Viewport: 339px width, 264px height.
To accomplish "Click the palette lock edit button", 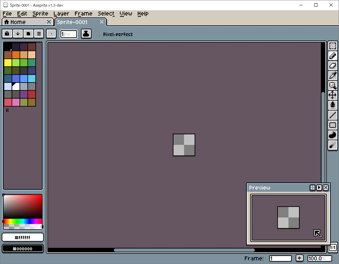I will tap(7, 34).
